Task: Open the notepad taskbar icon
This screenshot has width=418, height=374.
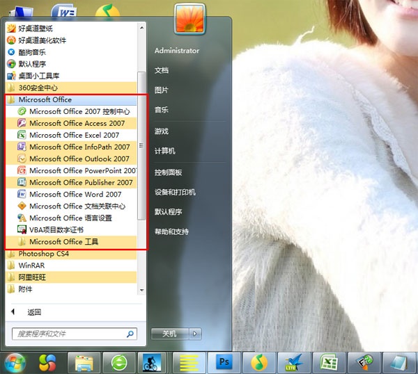Action: coord(399,363)
